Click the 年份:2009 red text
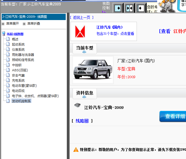 (126, 77)
